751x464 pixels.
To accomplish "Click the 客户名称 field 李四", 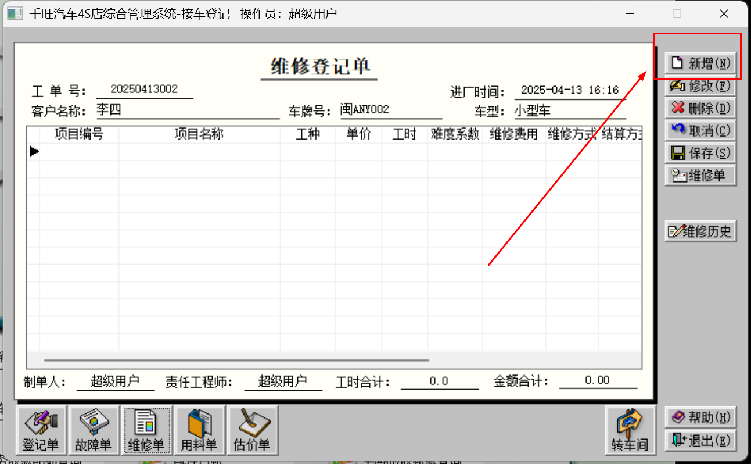I will point(188,110).
